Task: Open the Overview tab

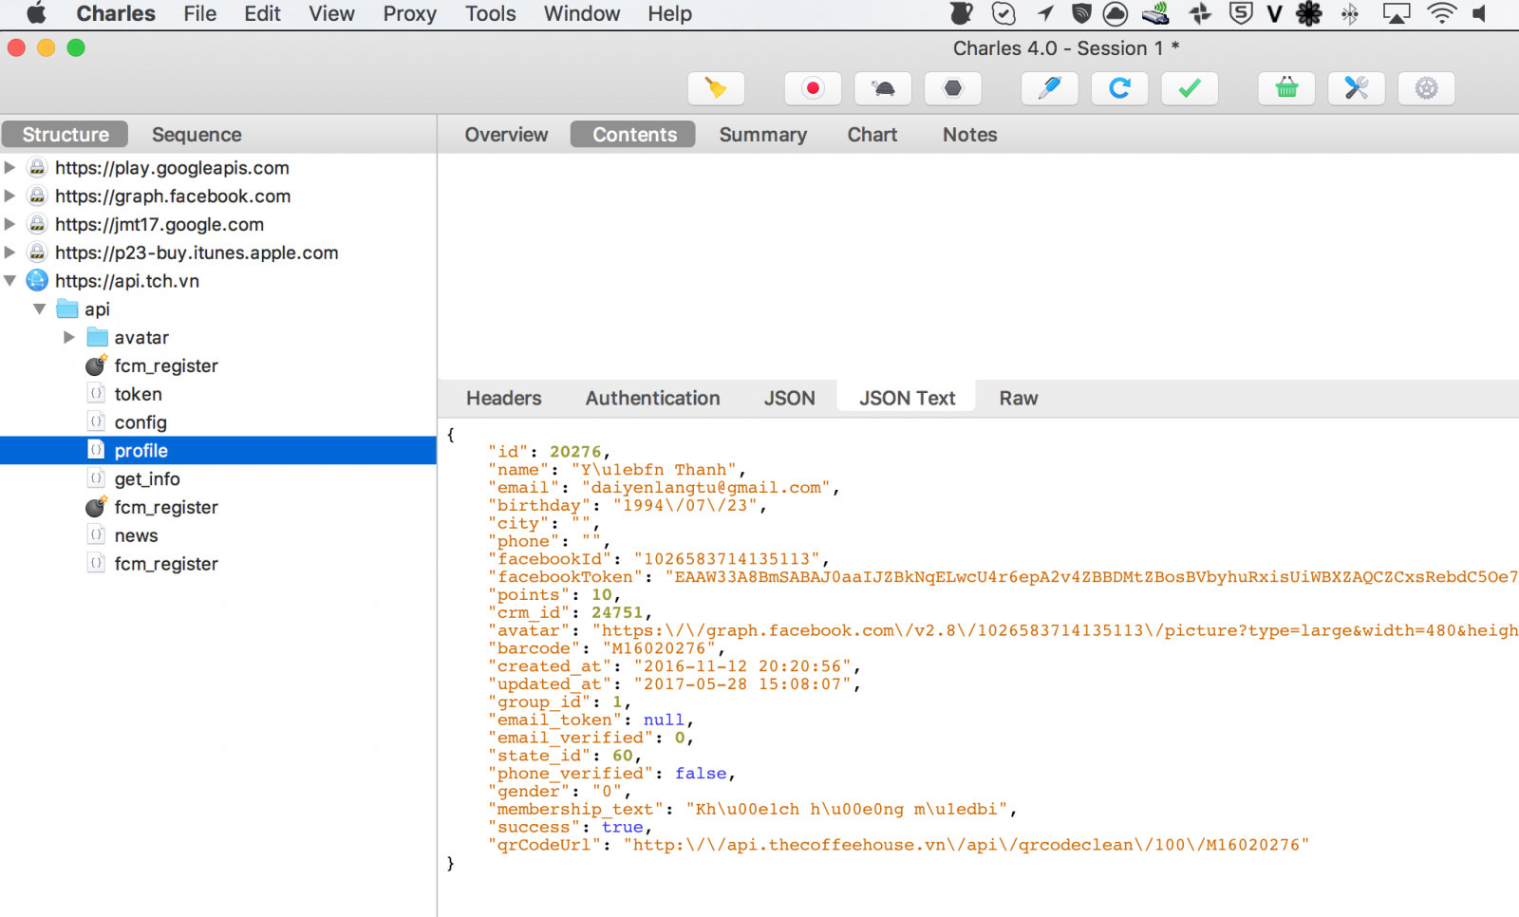Action: (x=506, y=135)
